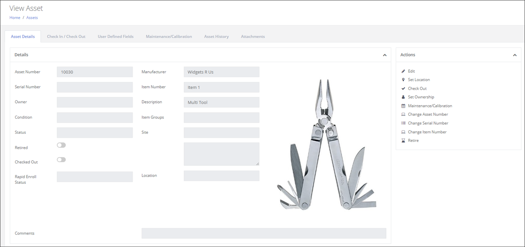The width and height of the screenshot is (525, 247).
Task: Open the Maintenance/Calibration tab
Action: coord(169,37)
